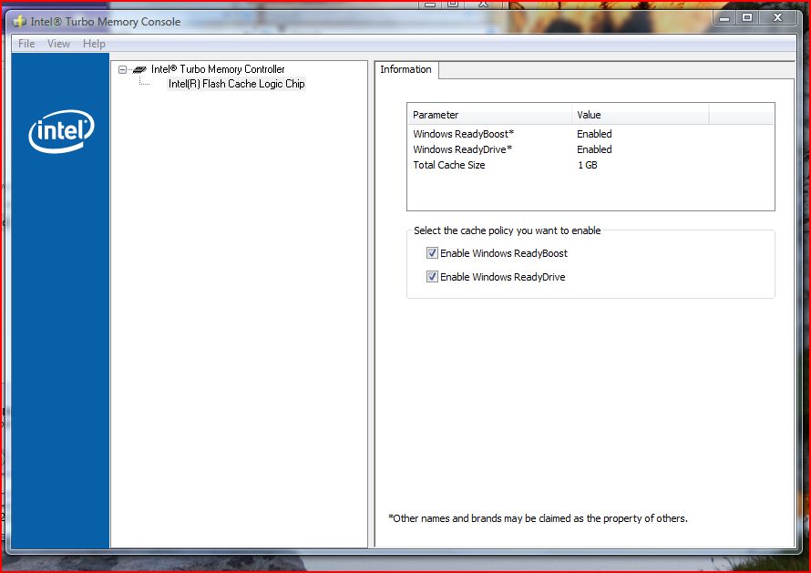Select Intel Turbo Memory Controller tree item
This screenshot has width=811, height=573.
pyautogui.click(x=218, y=69)
